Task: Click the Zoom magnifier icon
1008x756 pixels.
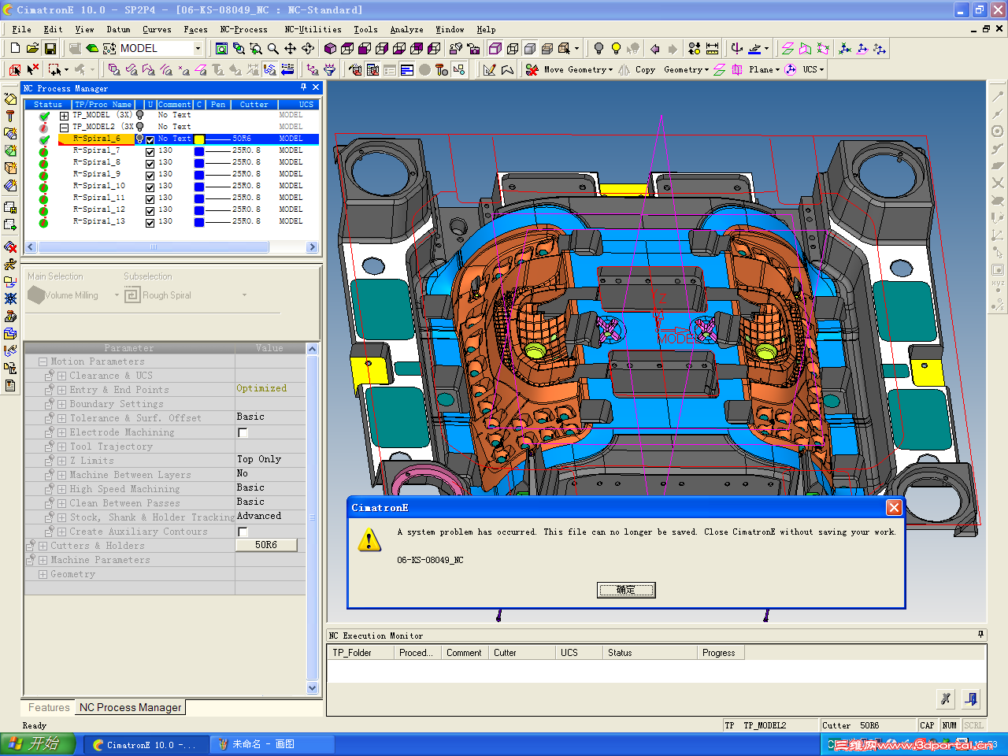Action: pyautogui.click(x=272, y=49)
